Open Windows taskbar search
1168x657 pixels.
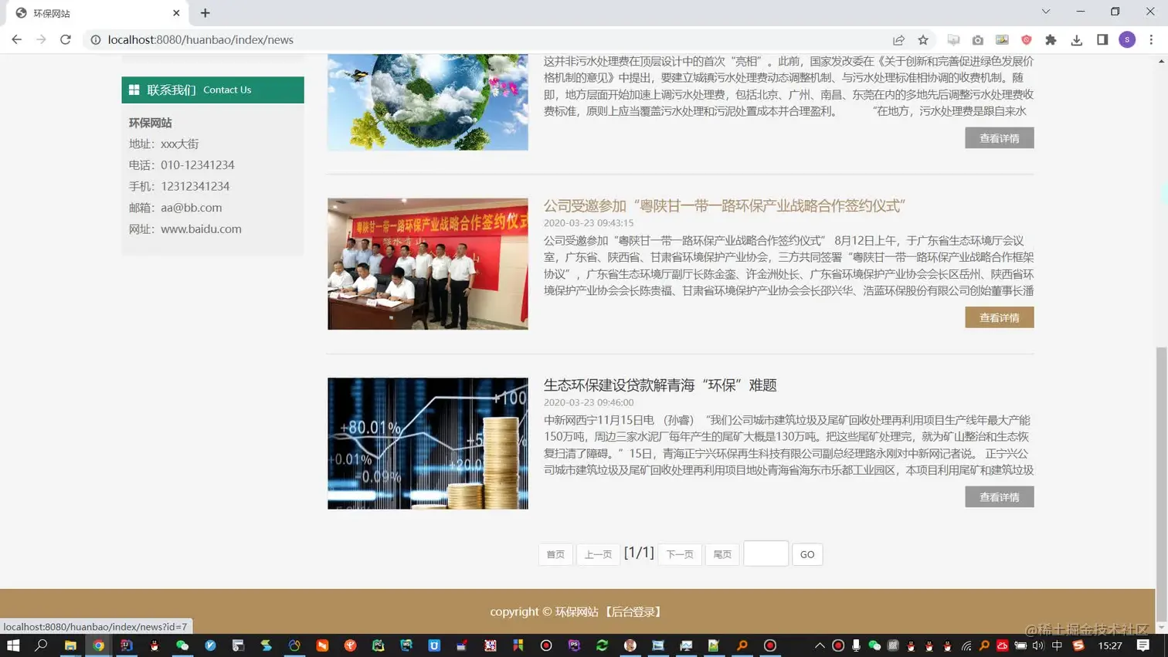coord(41,645)
